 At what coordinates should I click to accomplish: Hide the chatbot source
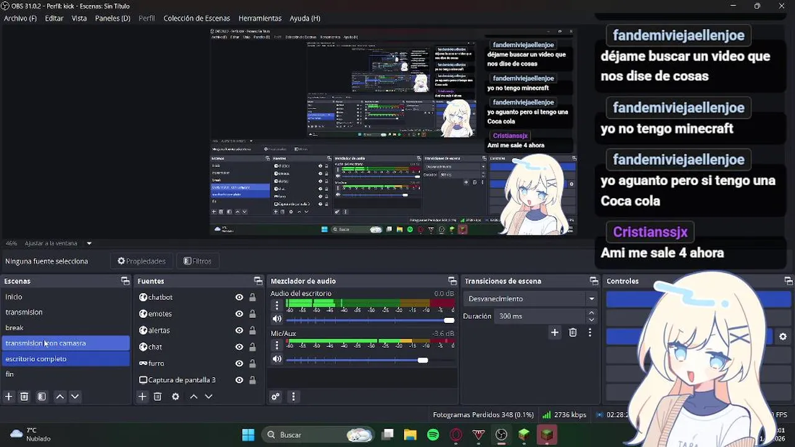point(239,297)
